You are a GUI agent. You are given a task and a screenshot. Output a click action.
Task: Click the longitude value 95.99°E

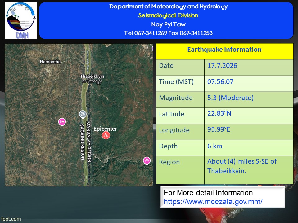tap(219, 129)
